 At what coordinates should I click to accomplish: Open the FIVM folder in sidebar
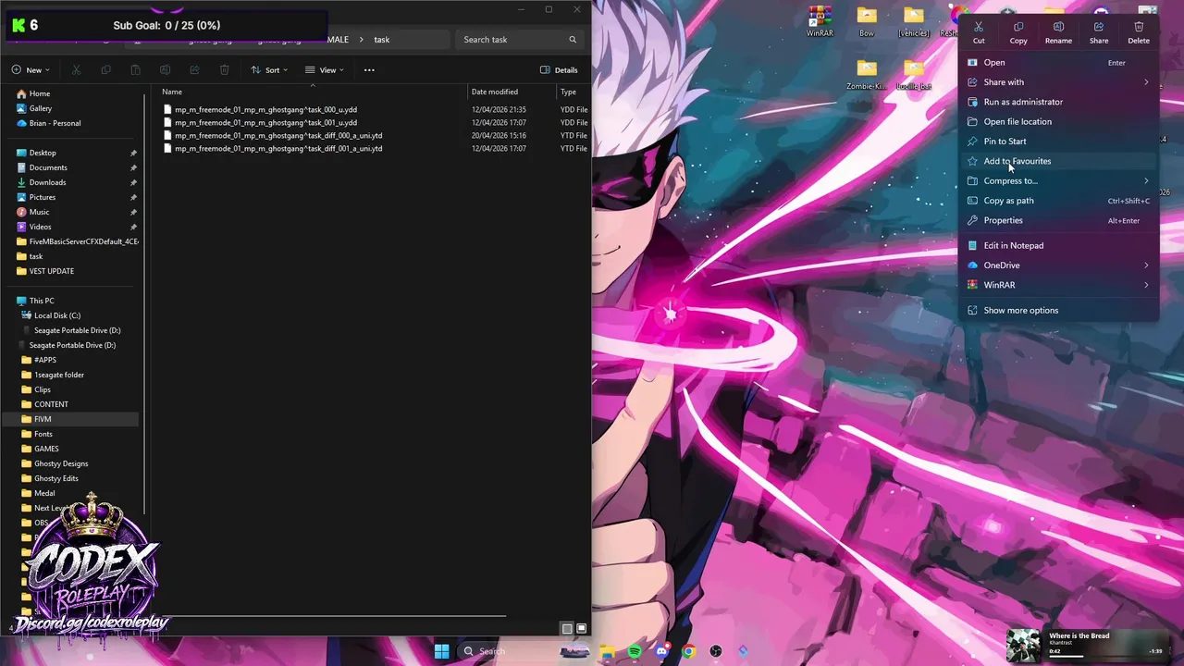tap(43, 419)
